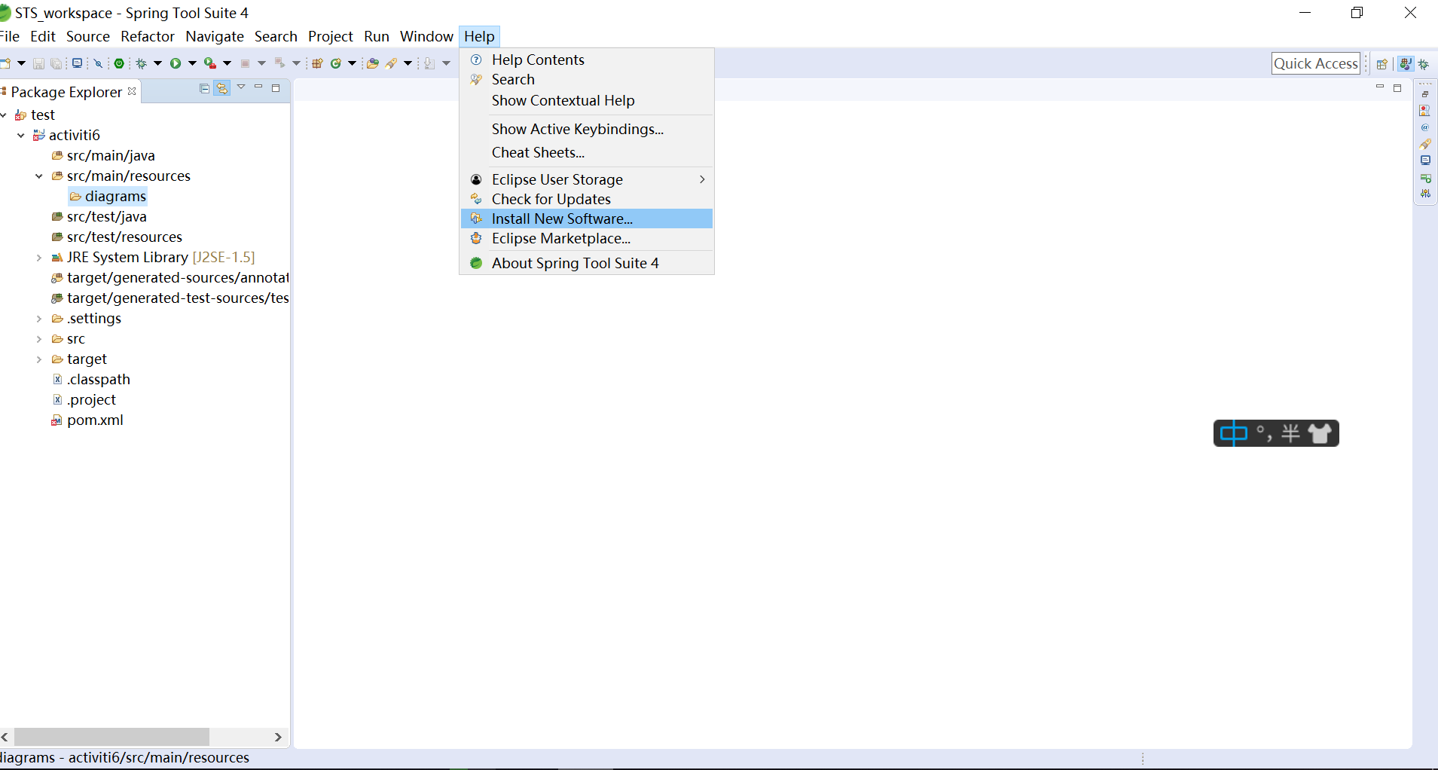Click the Search pen-nib toolbar icon

391,63
